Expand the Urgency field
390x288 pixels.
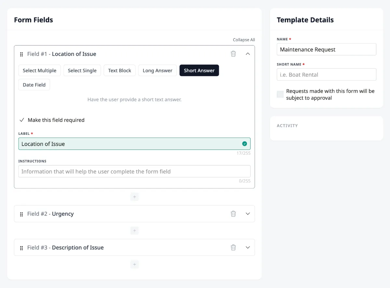[248, 214]
